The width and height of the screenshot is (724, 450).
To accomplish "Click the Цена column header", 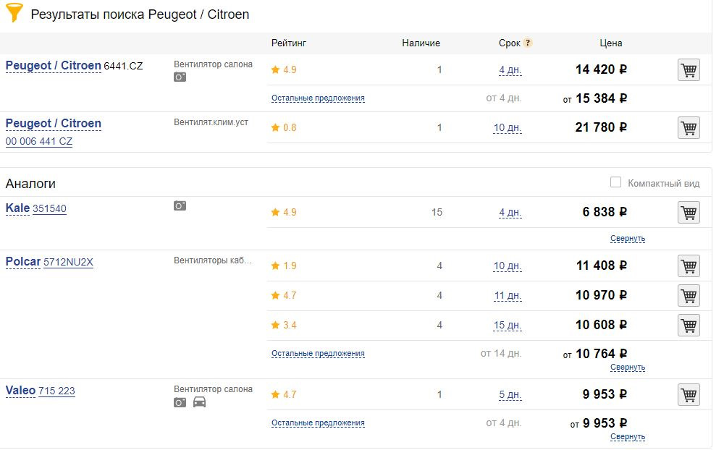I will coord(610,43).
